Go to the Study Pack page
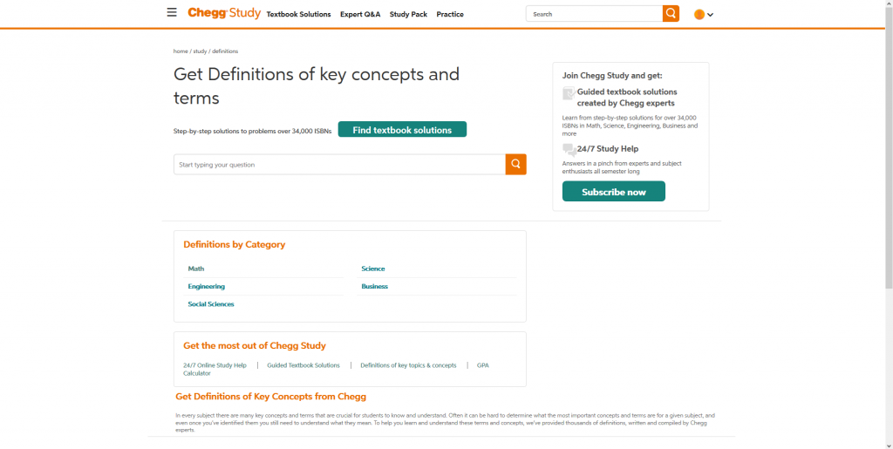 coord(408,15)
